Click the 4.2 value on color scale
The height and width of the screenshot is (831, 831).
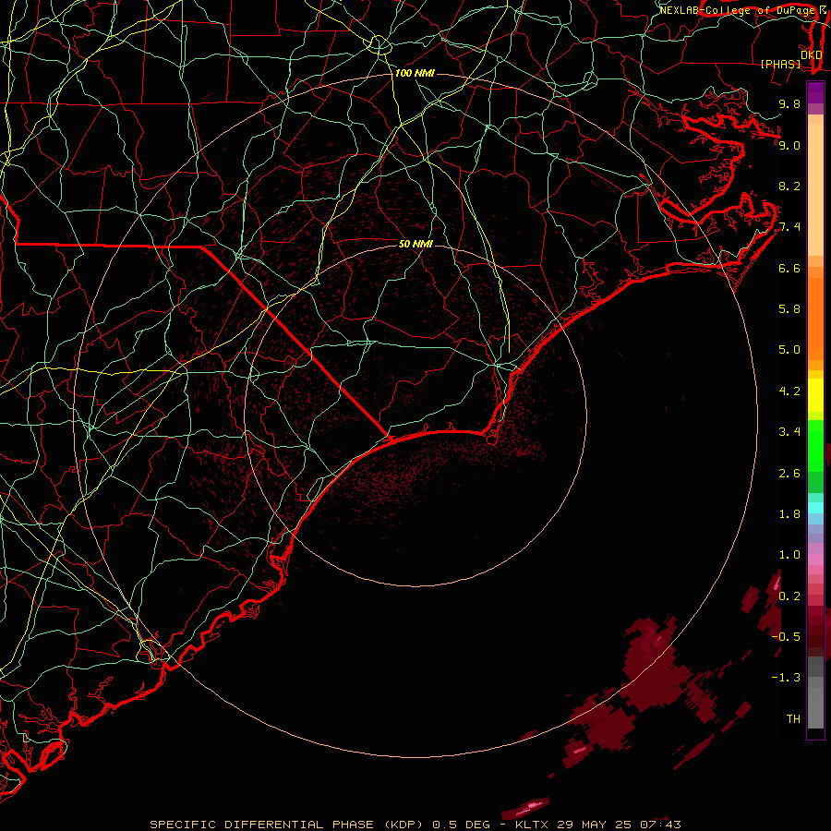click(x=789, y=391)
